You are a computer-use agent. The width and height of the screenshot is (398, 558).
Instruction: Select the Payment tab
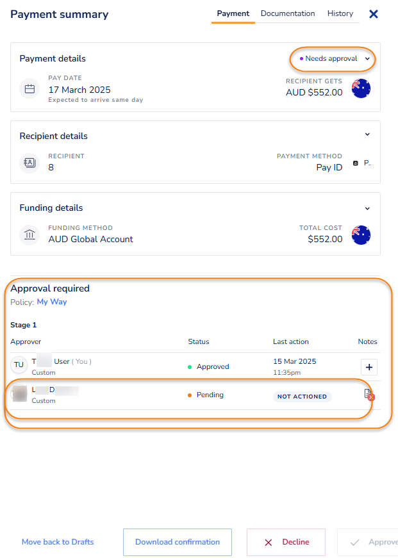[233, 13]
